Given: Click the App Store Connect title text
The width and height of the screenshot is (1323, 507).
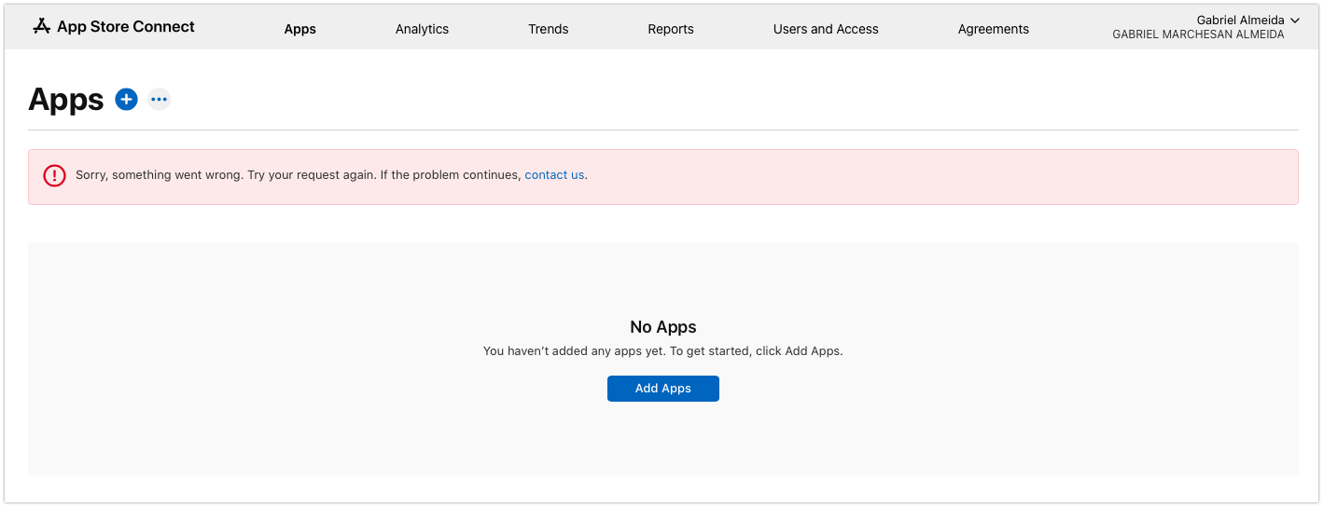Looking at the screenshot, I should [x=126, y=27].
